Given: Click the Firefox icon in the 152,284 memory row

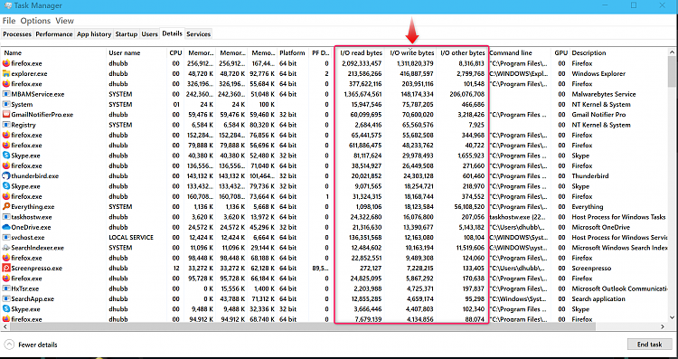Looking at the screenshot, I should 6,135.
